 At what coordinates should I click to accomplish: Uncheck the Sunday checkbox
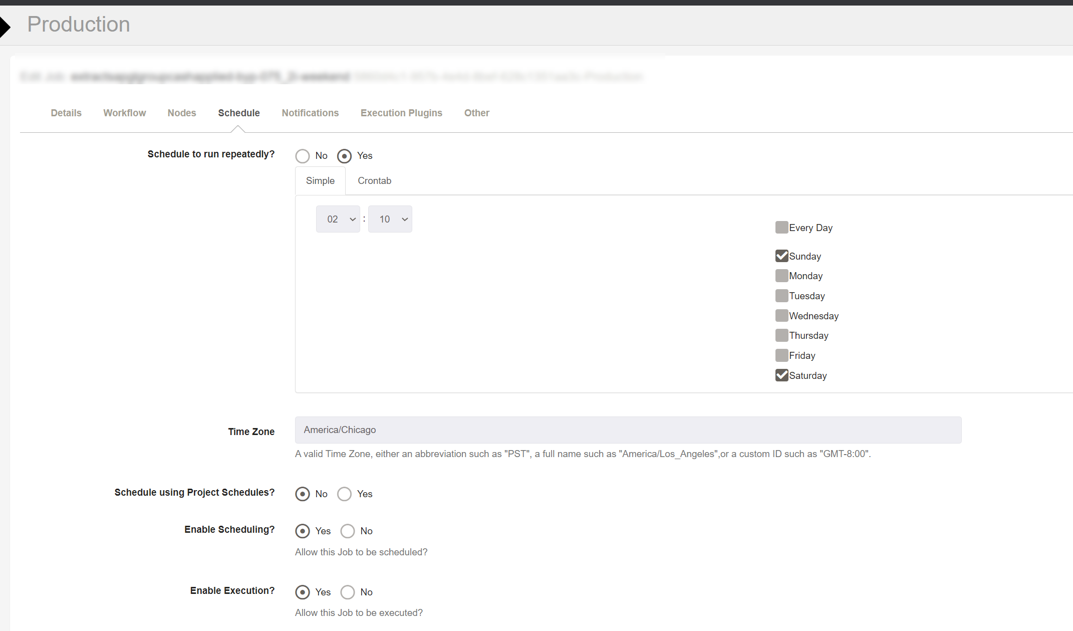[x=782, y=256]
